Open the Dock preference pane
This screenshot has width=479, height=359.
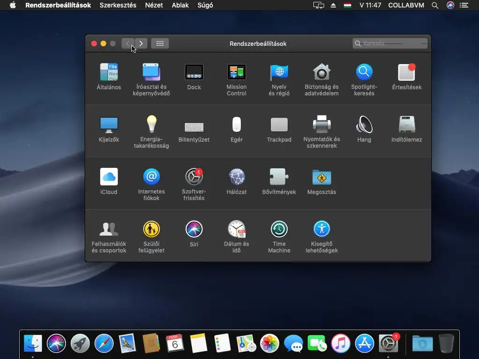tap(194, 76)
